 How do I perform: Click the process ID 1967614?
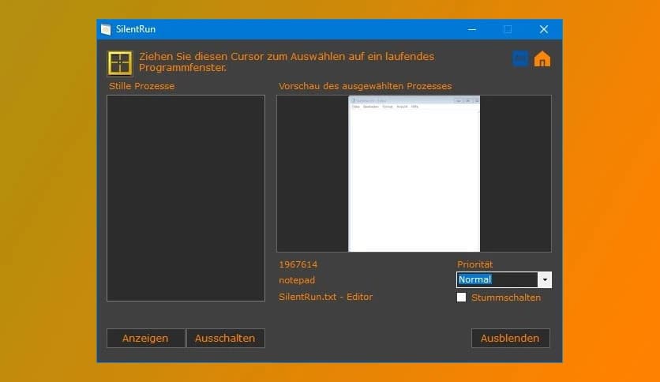click(x=298, y=264)
